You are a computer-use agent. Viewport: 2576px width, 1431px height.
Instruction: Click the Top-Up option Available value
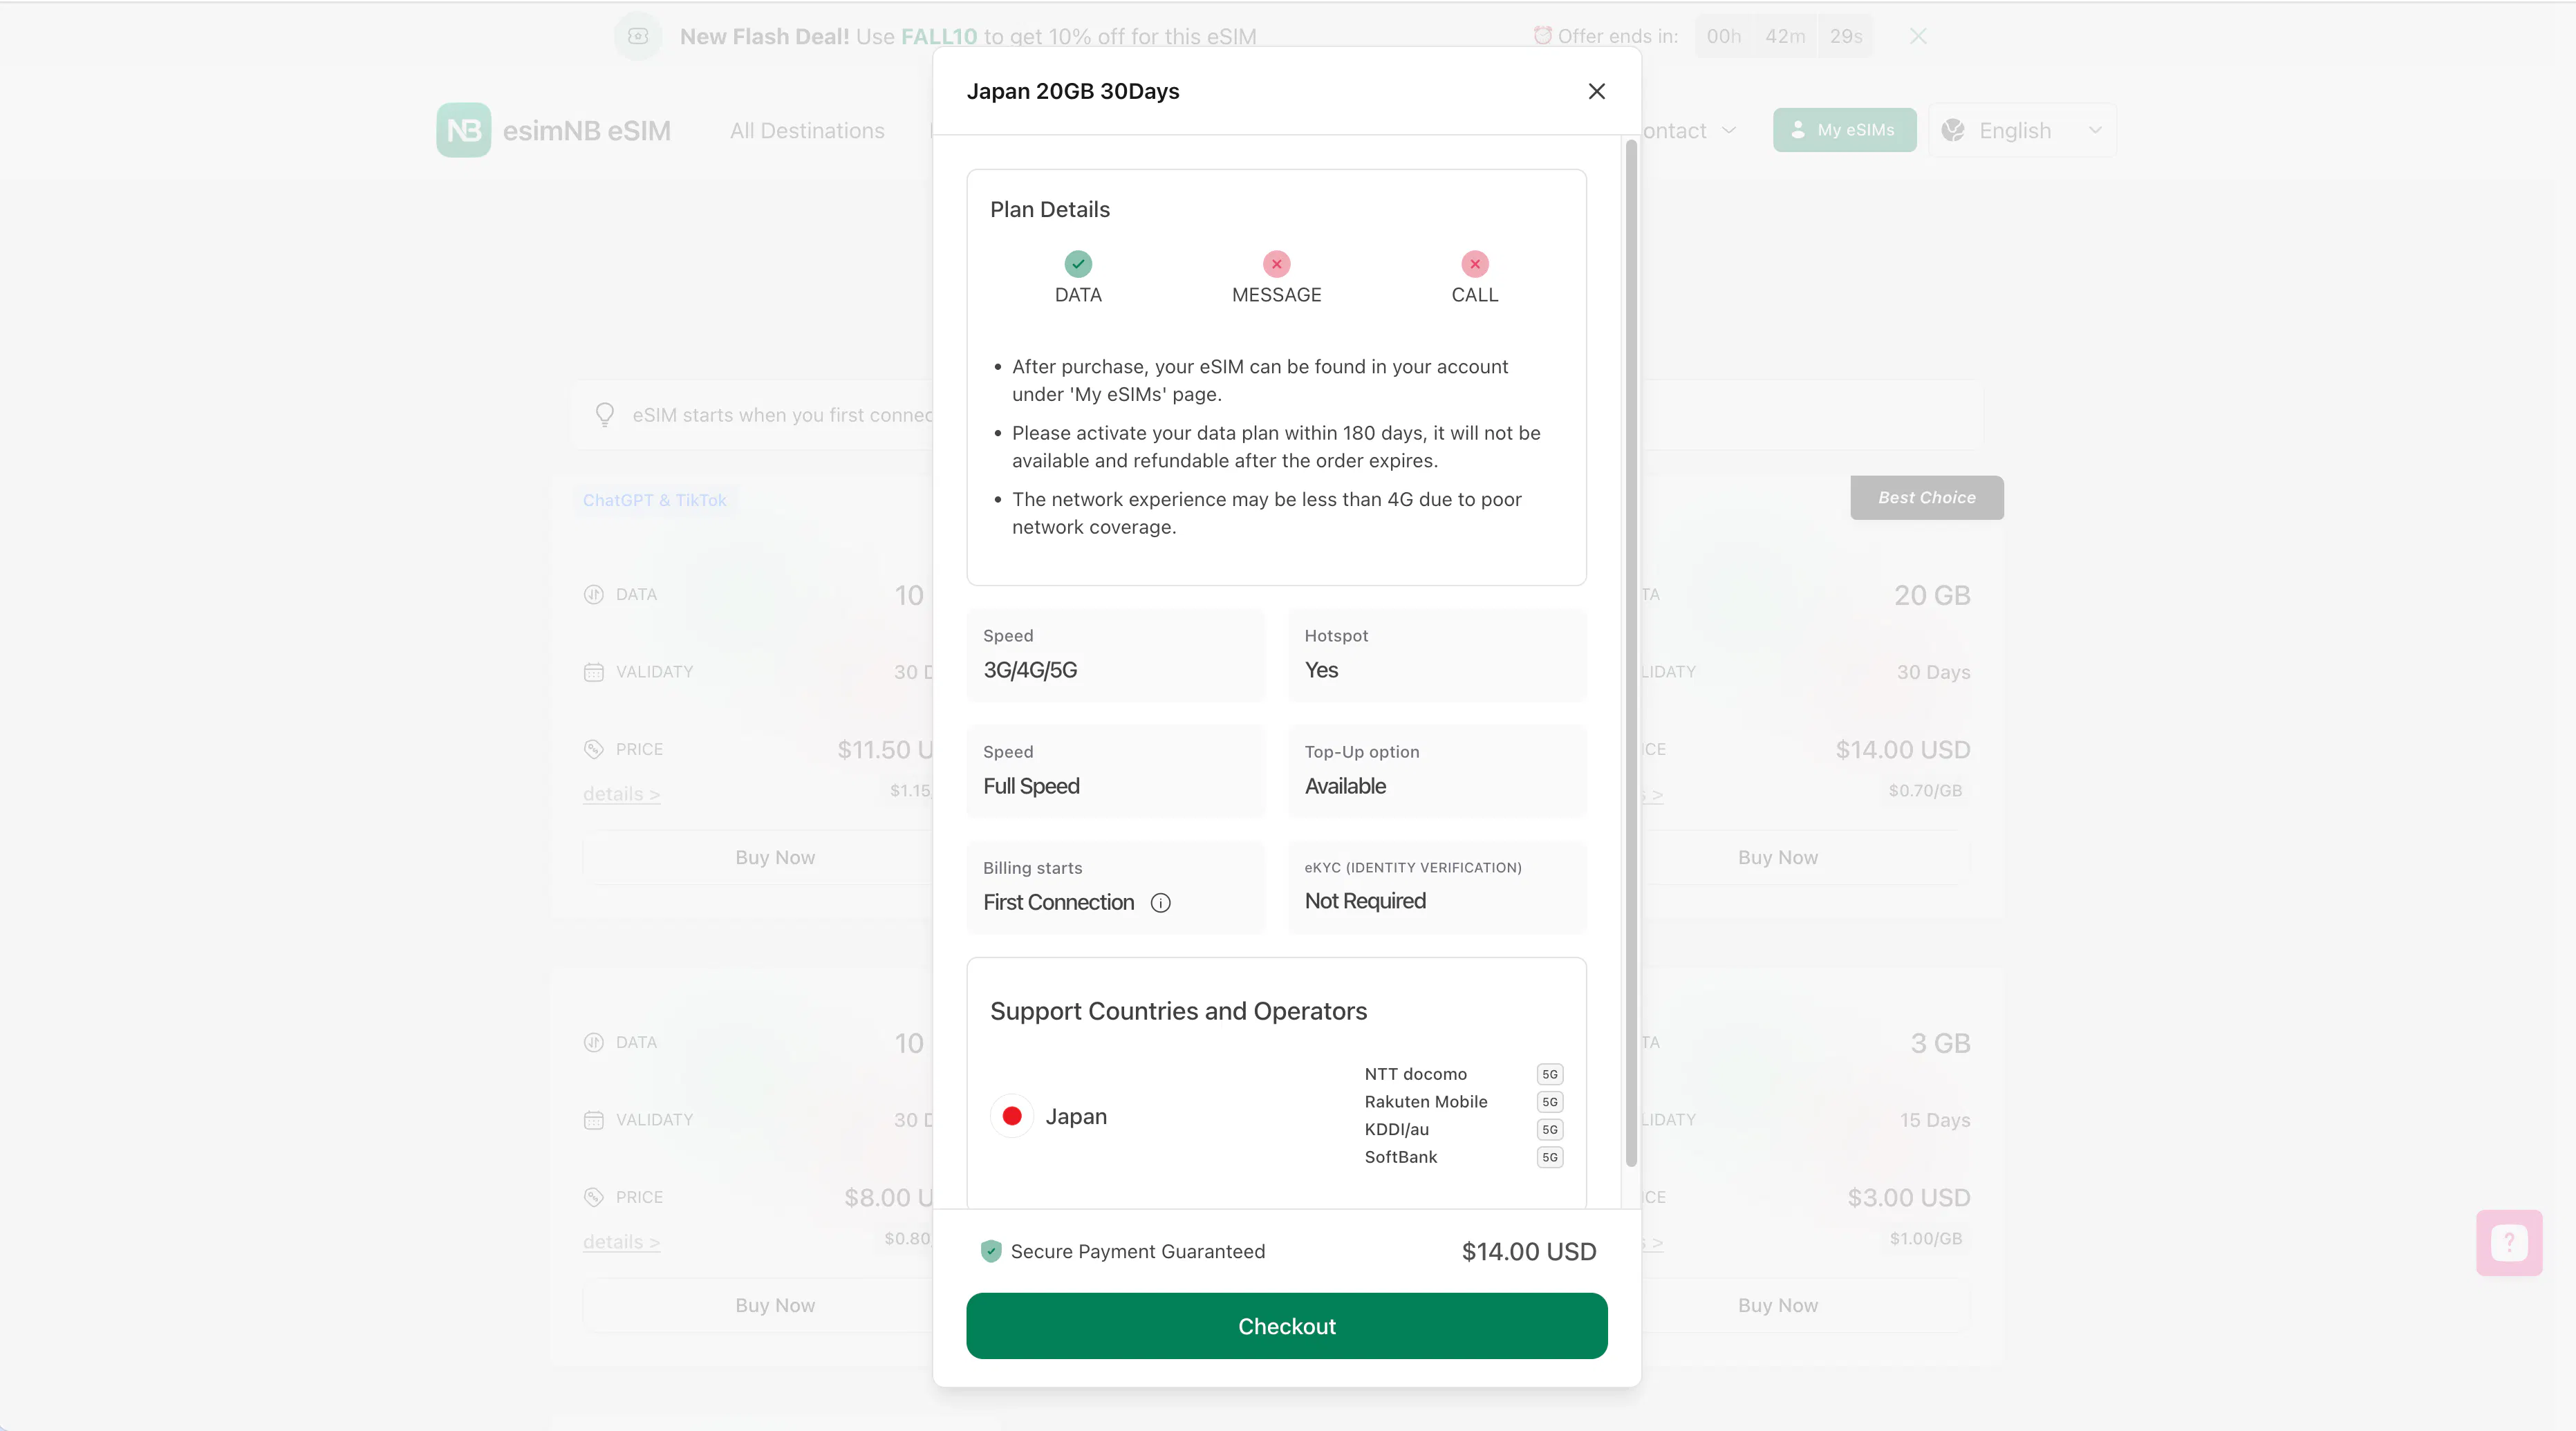1345,786
